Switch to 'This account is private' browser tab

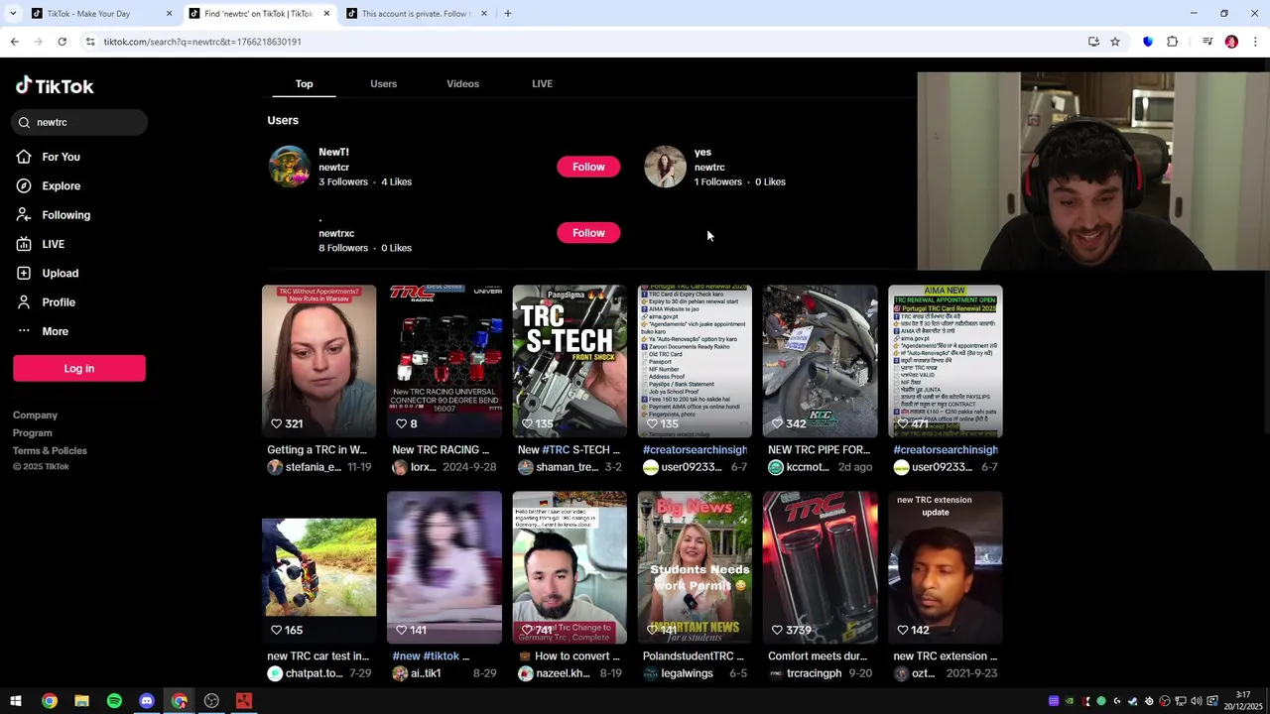[x=415, y=14]
